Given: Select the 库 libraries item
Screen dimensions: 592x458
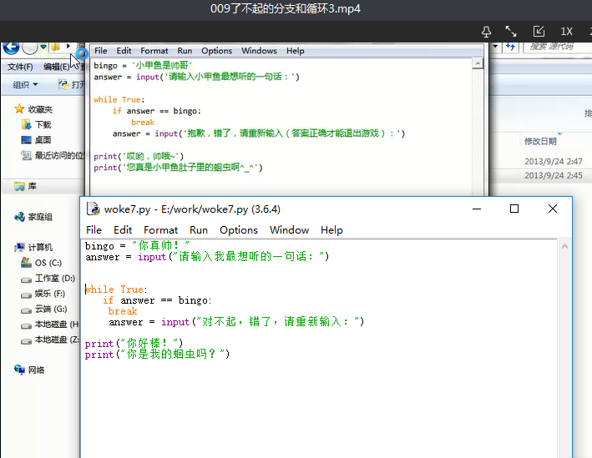Looking at the screenshot, I should [x=32, y=186].
